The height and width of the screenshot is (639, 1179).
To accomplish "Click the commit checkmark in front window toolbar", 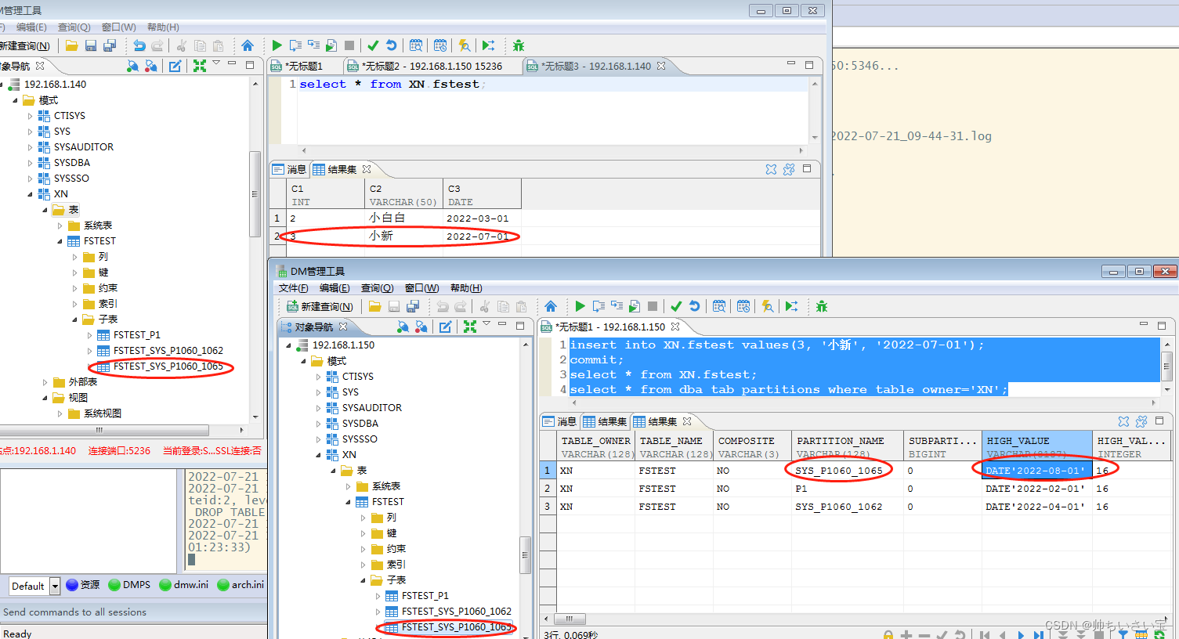I will tap(676, 306).
